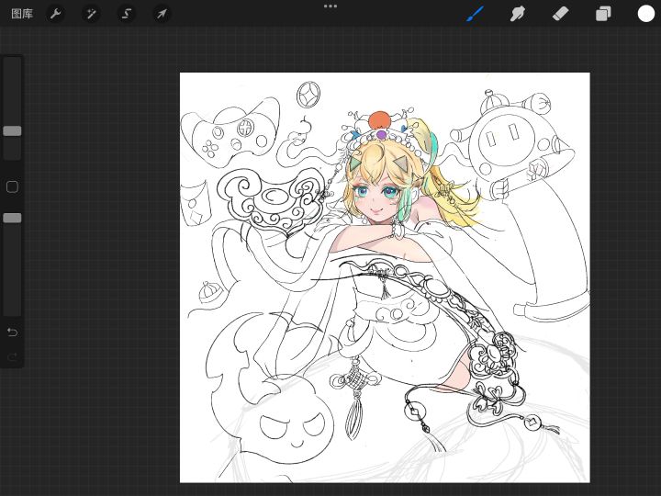This screenshot has width=661, height=496.
Task: Tap the orange gem on the crown
Action: tap(379, 119)
